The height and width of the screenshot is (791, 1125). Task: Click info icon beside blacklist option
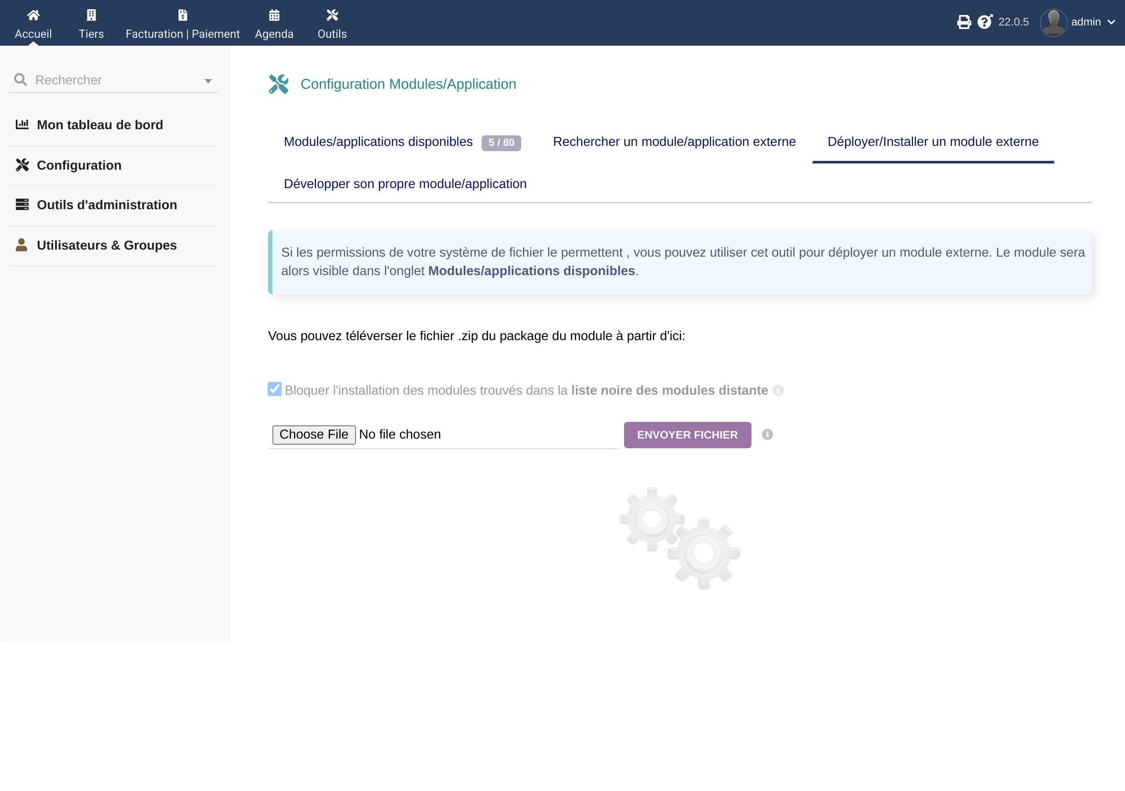tap(778, 390)
